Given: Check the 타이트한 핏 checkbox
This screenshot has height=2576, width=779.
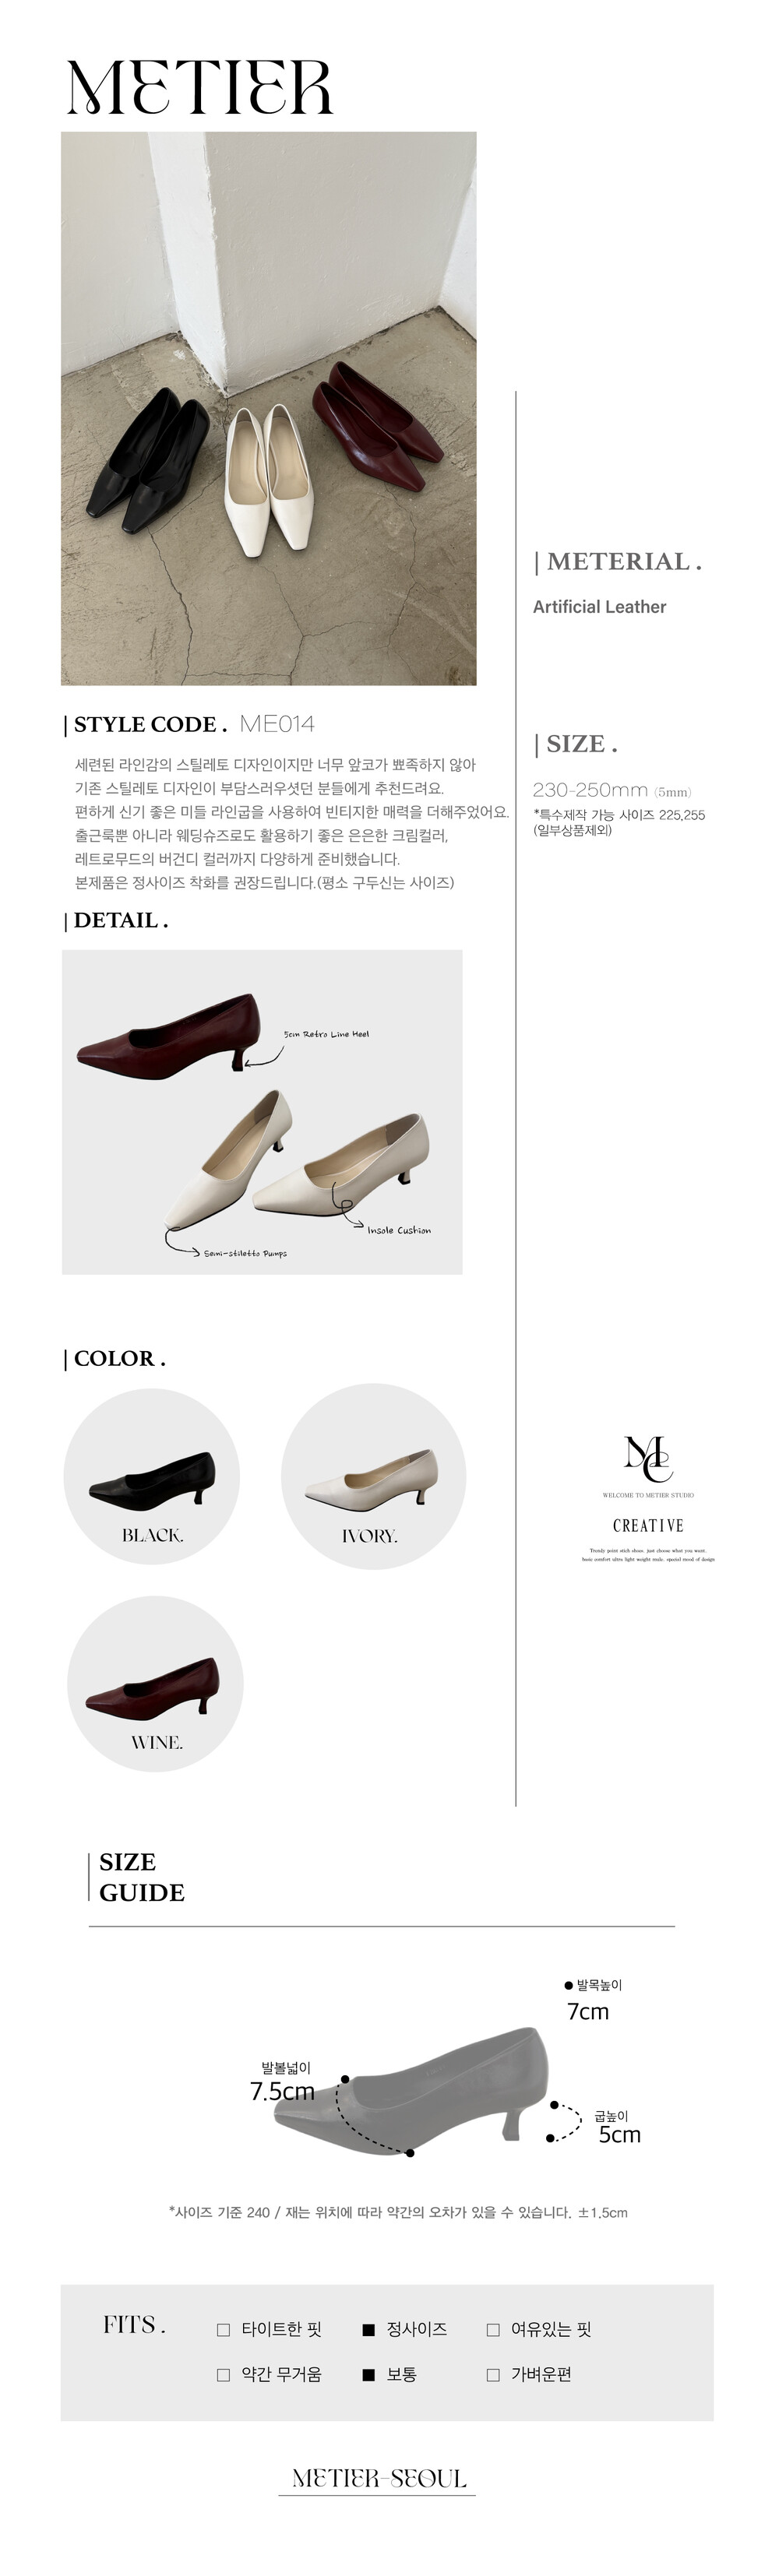Looking at the screenshot, I should coord(223,2330).
